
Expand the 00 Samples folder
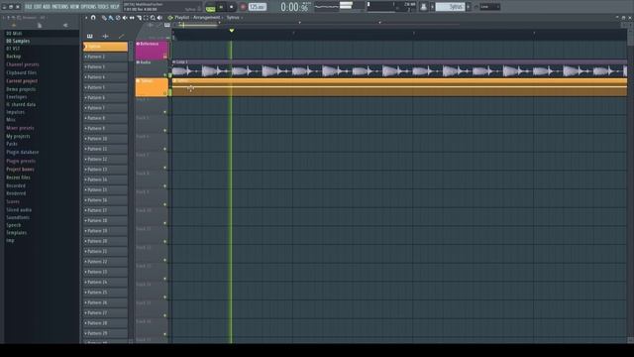pos(18,42)
